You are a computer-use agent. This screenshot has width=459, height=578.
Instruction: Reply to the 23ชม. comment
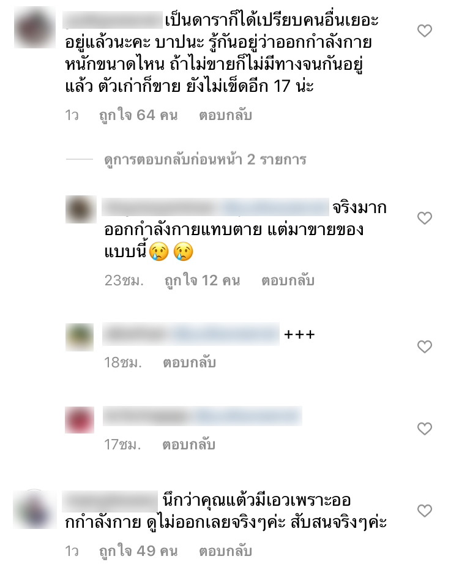click(288, 280)
